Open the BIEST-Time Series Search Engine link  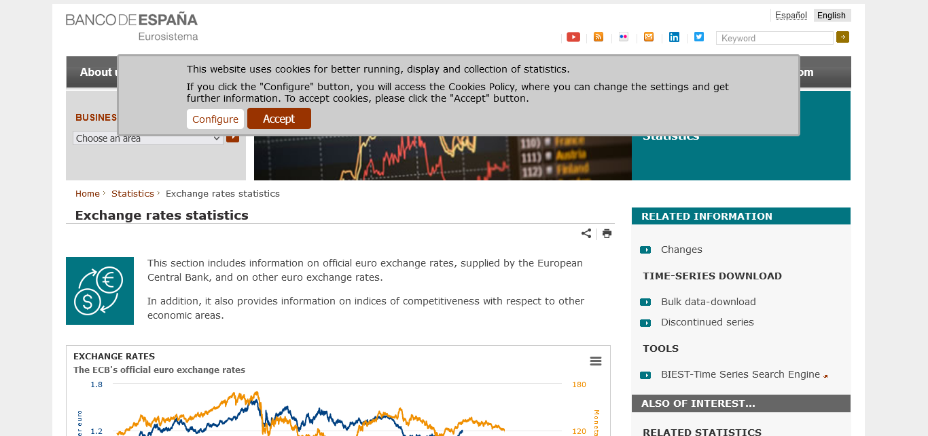tap(740, 374)
